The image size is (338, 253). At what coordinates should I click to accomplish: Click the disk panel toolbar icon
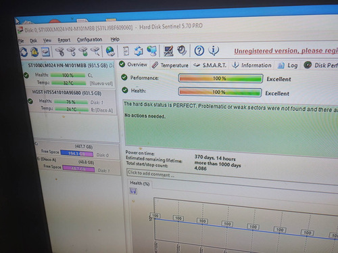(45, 52)
